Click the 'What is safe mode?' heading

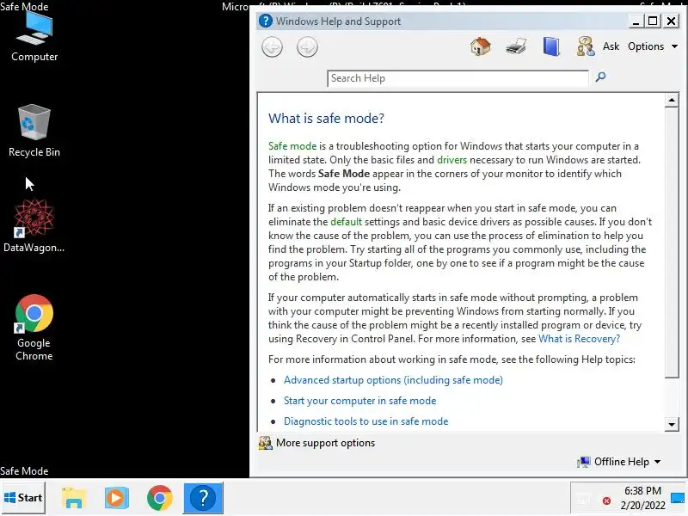tap(326, 119)
